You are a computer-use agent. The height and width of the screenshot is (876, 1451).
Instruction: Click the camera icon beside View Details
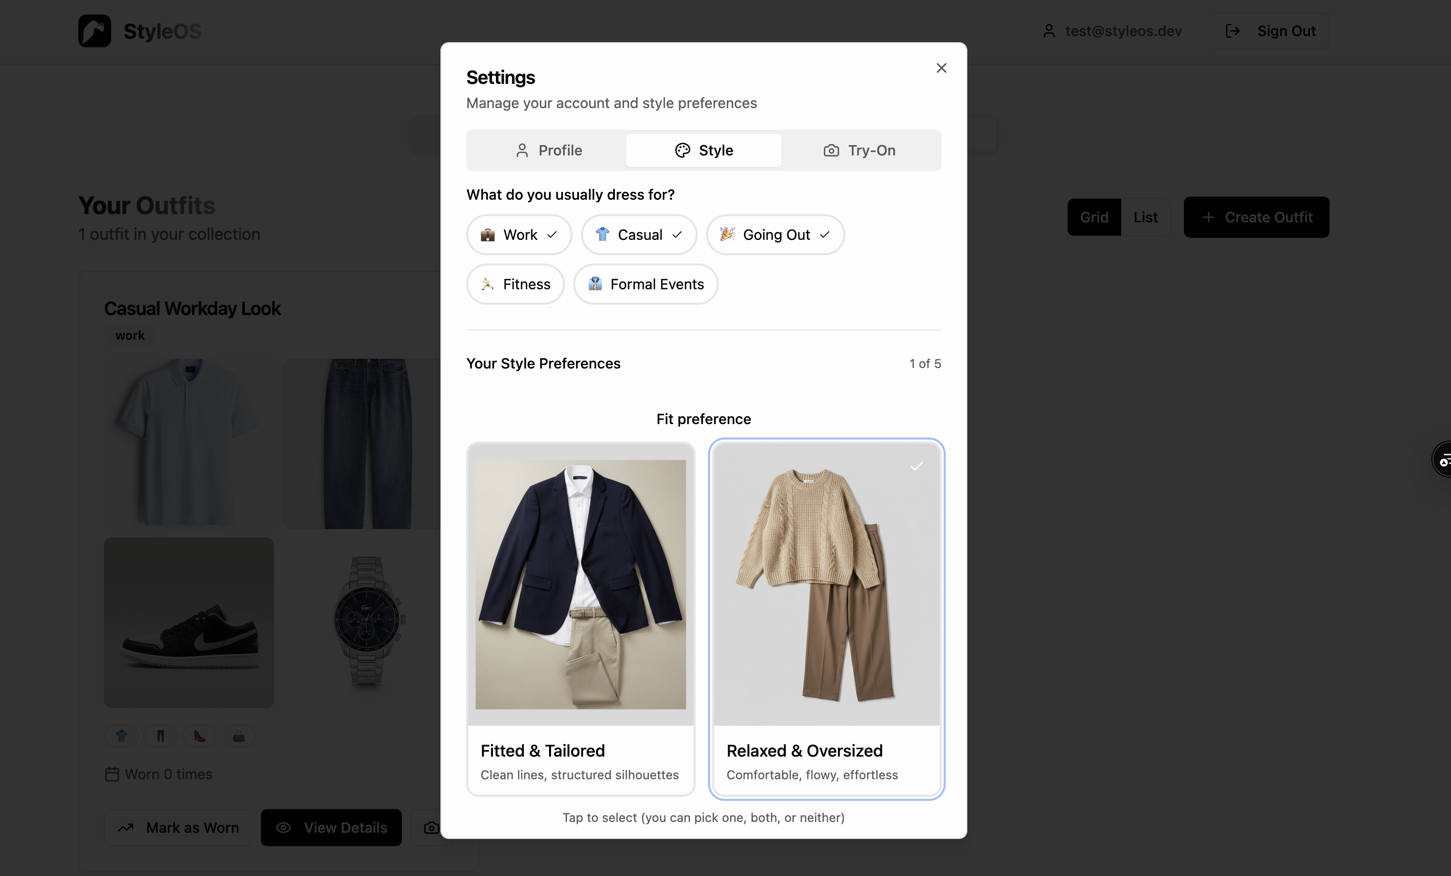click(431, 827)
